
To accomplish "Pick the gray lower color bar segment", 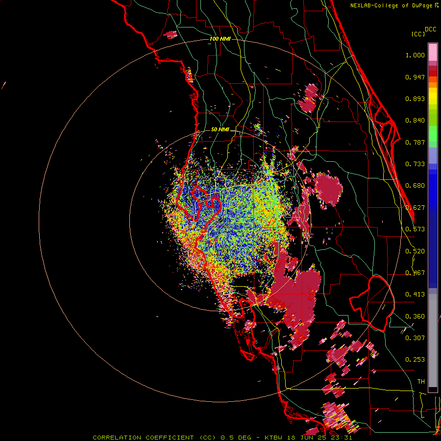I will point(433,341).
